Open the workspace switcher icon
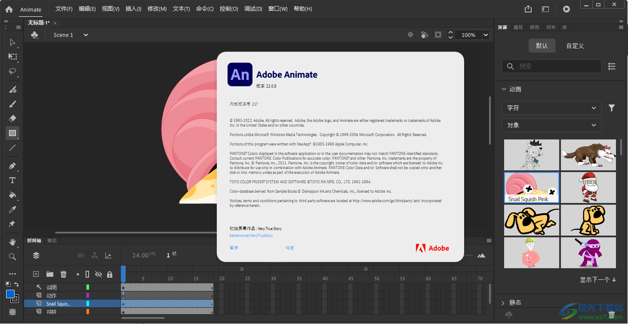628x324 pixels. coord(545,9)
